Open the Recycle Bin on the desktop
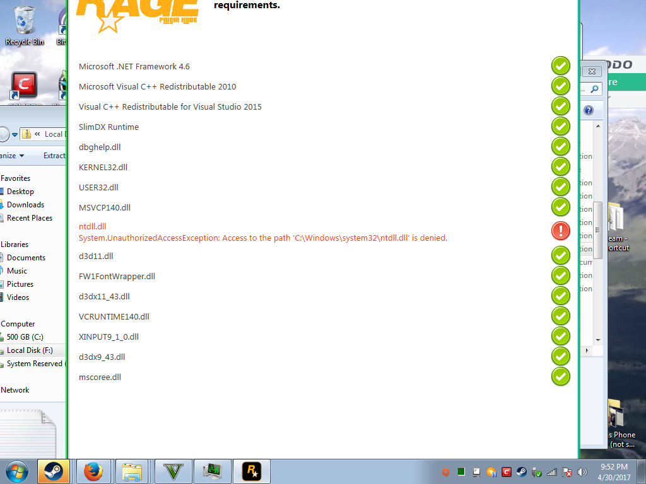This screenshot has width=646, height=484. point(25,25)
